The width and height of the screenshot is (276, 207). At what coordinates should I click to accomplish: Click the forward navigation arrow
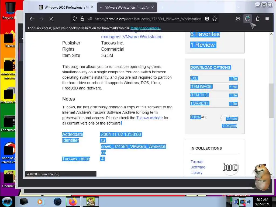coord(41,19)
